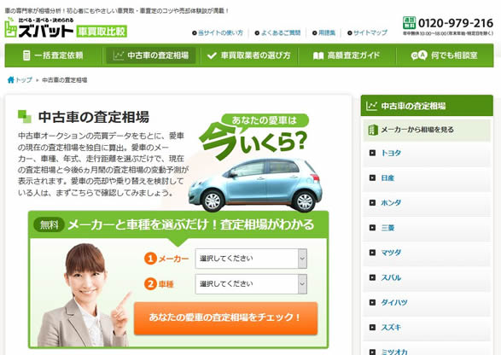
Task: Open the 何でも相談室 menu tab
Action: pos(445,55)
